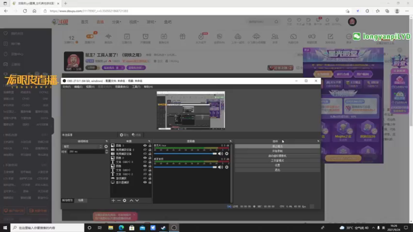Toggle visibility of 文本 (GDI+) 2 source
Viewport: 413px width, 232px height.
click(x=145, y=174)
